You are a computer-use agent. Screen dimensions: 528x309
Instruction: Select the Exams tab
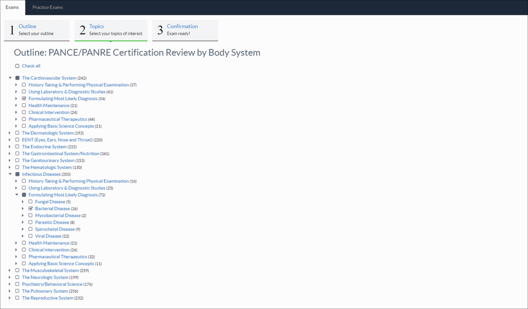12,7
